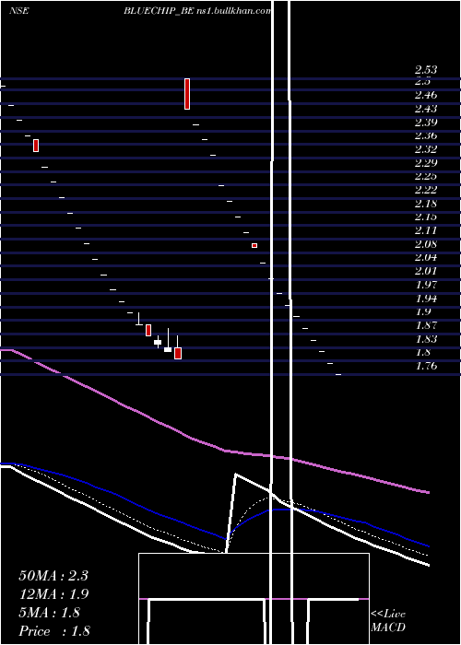Click the 2.25 price axis label
This screenshot has width=461, height=645.
point(426,176)
